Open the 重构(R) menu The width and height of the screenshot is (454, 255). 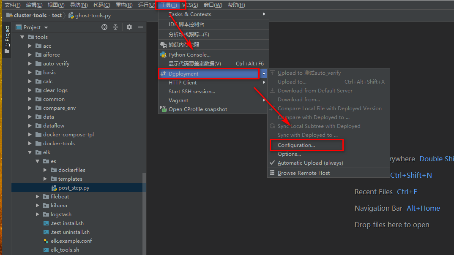coord(124,5)
